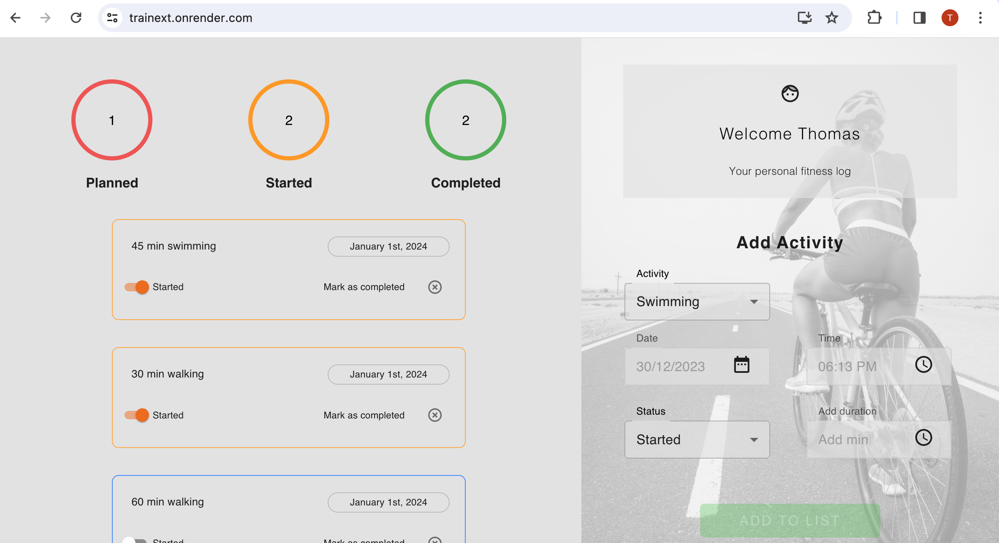This screenshot has width=999, height=543.
Task: Click the ADD TO LIST button
Action: (x=790, y=521)
